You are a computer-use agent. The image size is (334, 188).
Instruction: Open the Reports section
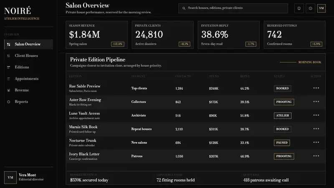pyautogui.click(x=28, y=102)
